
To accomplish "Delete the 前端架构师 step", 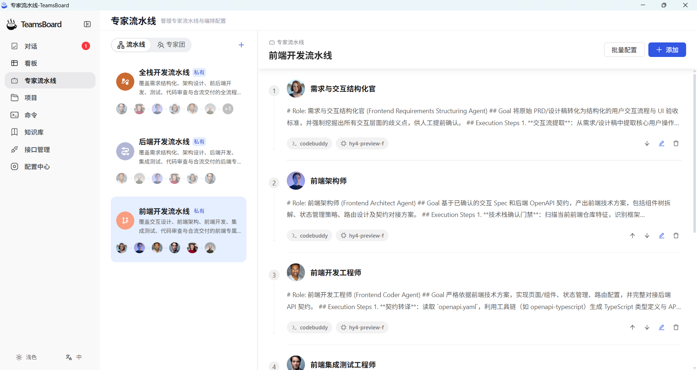I will tap(676, 236).
